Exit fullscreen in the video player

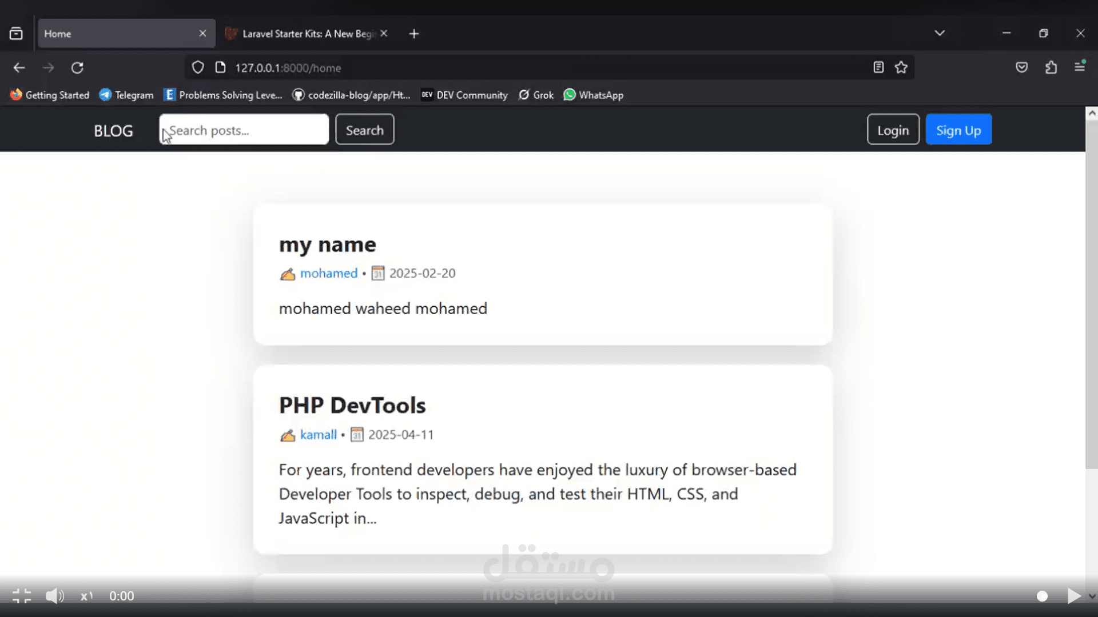(x=22, y=596)
